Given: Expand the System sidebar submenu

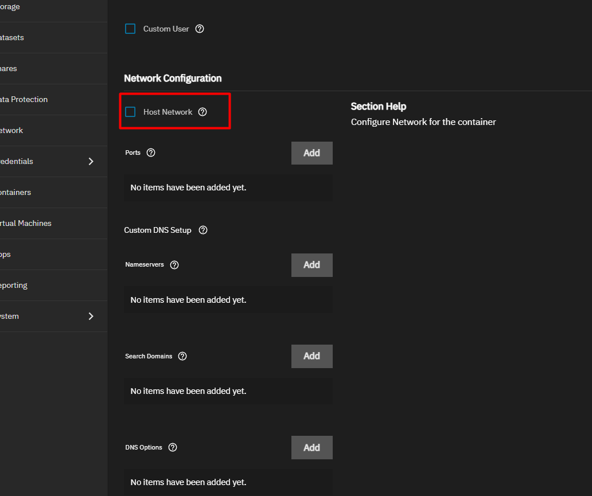Looking at the screenshot, I should (x=91, y=316).
